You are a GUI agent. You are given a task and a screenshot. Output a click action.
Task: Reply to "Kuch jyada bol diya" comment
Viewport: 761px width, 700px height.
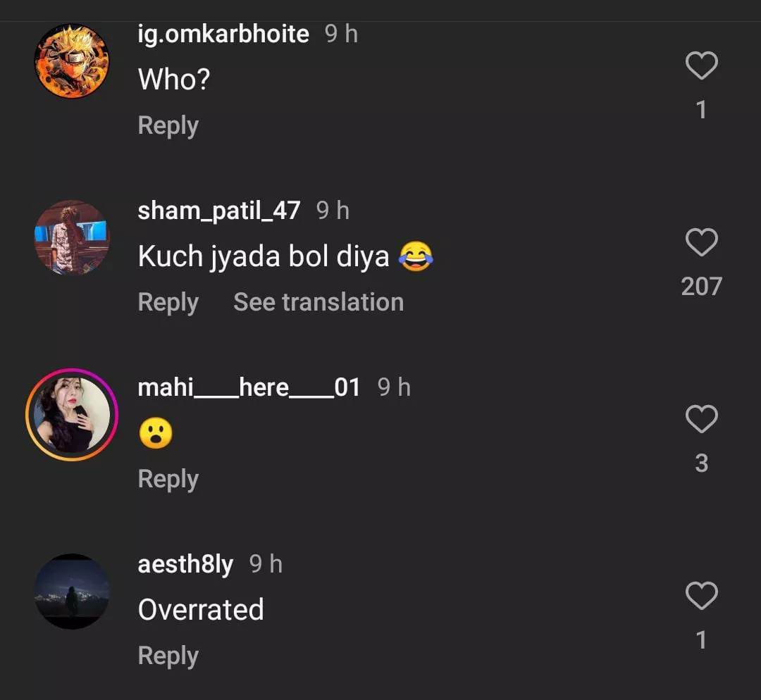pyautogui.click(x=168, y=303)
